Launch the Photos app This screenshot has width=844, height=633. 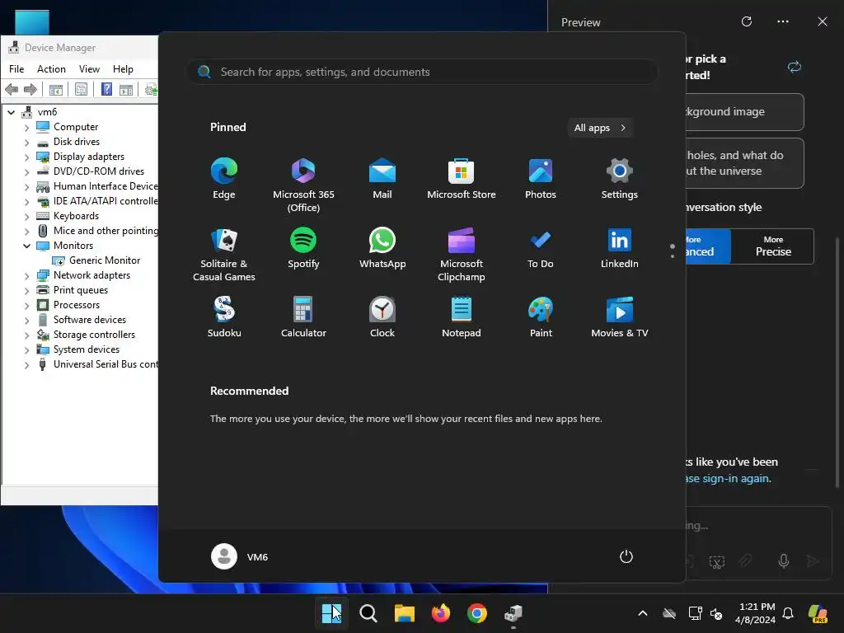coord(541,178)
